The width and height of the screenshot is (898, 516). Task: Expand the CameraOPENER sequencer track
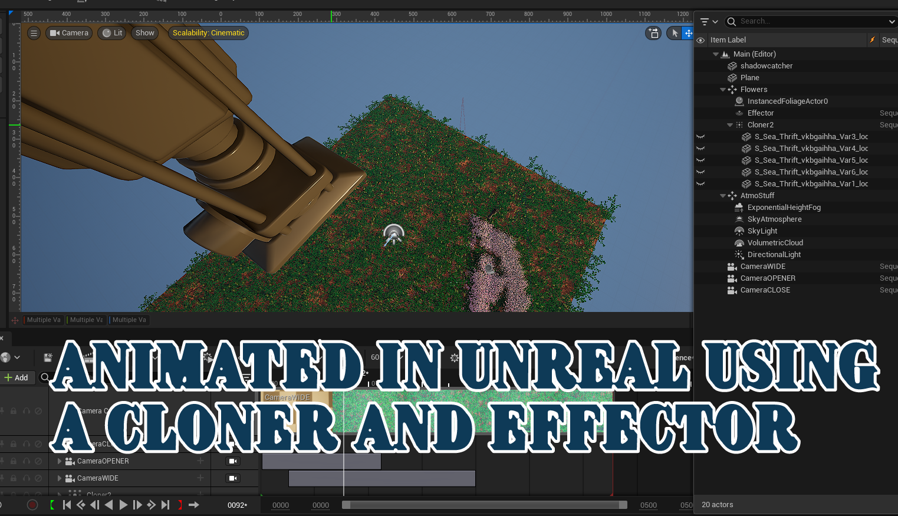[59, 461]
